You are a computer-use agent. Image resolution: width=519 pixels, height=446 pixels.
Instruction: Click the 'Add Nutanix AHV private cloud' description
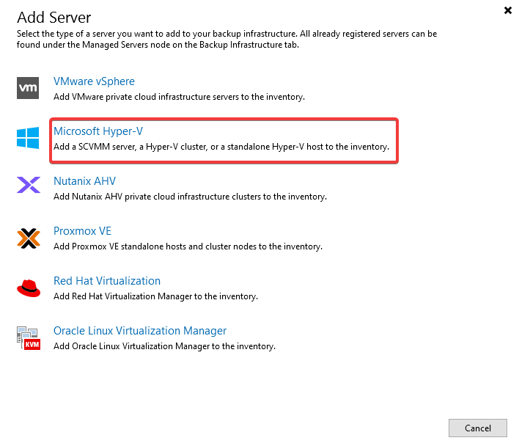point(190,197)
